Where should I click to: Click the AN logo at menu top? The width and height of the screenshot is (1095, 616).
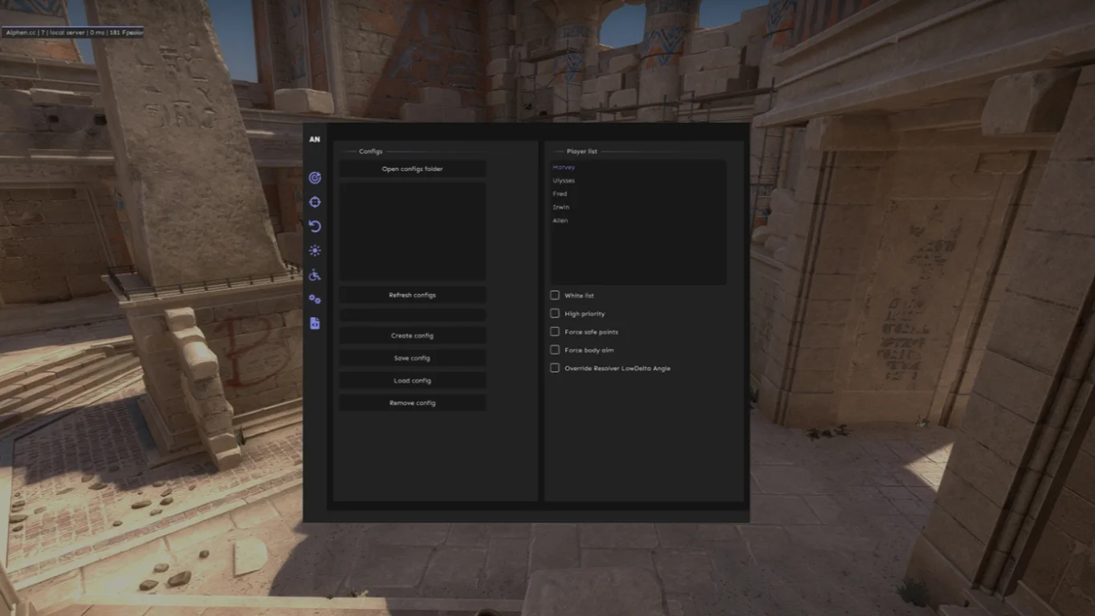click(313, 139)
